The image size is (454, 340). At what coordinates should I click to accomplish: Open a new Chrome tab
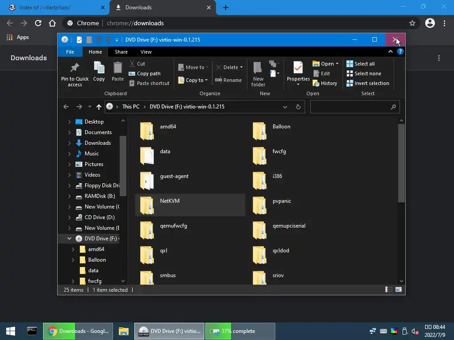pos(226,8)
